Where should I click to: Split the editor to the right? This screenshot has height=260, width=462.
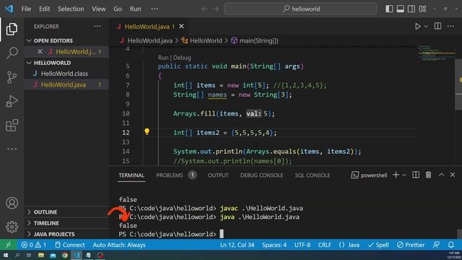click(x=438, y=26)
